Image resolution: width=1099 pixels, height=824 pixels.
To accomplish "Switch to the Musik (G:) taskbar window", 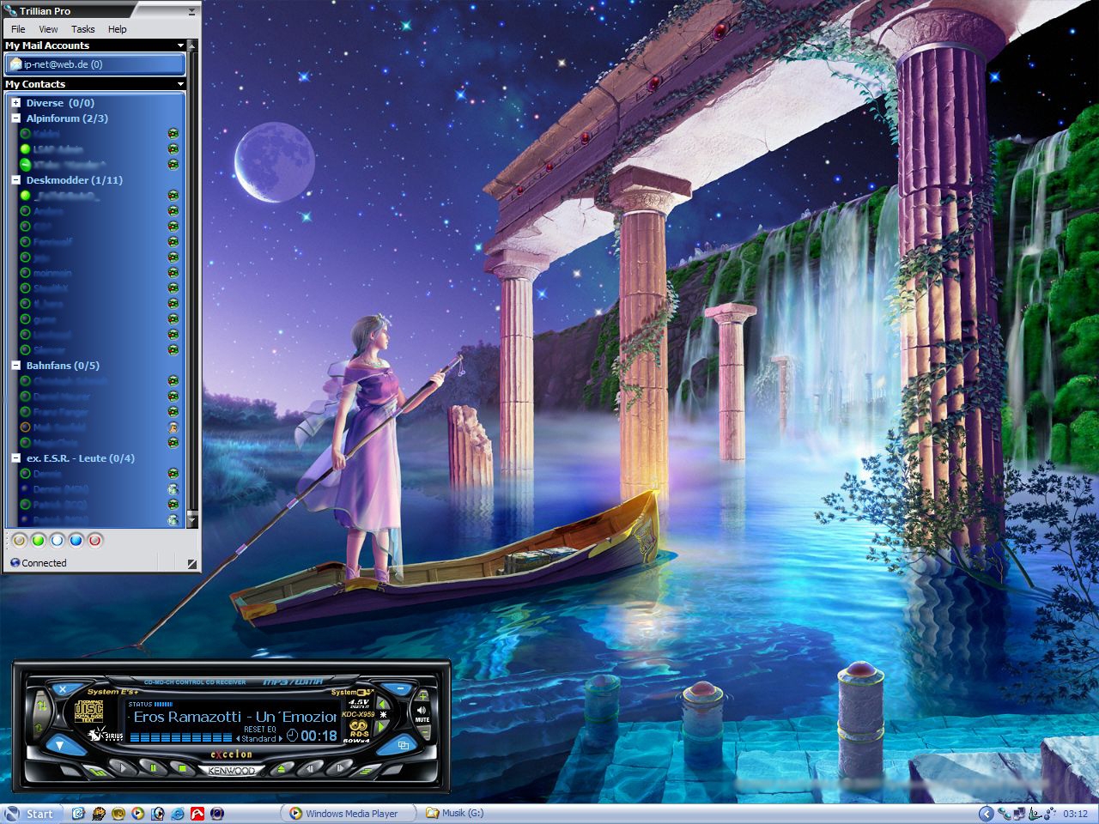I will pyautogui.click(x=455, y=814).
